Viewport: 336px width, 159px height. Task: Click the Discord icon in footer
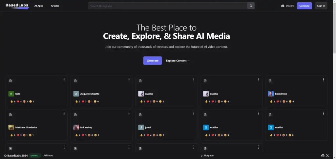click(x=323, y=155)
